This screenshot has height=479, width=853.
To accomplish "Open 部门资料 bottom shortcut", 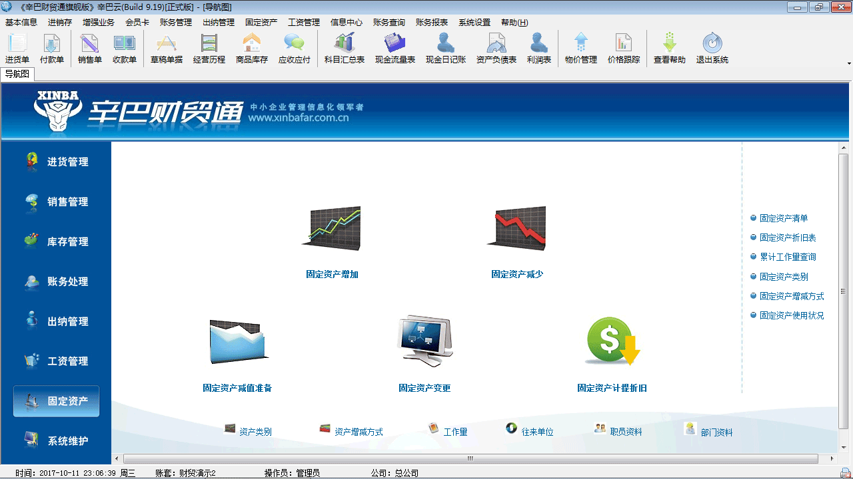I will pos(708,430).
